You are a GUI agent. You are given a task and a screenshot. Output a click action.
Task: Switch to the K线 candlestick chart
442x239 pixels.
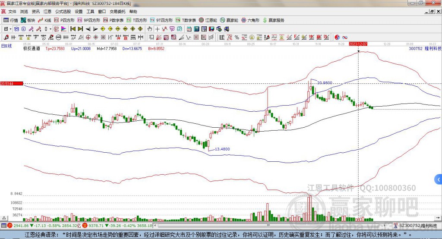(44, 20)
